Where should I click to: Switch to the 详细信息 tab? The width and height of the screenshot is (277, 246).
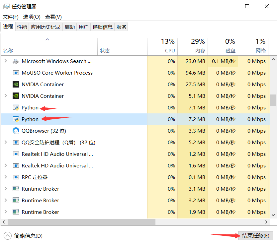(103, 27)
